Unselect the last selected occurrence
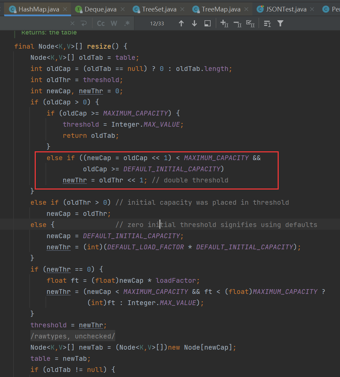 tap(237, 24)
